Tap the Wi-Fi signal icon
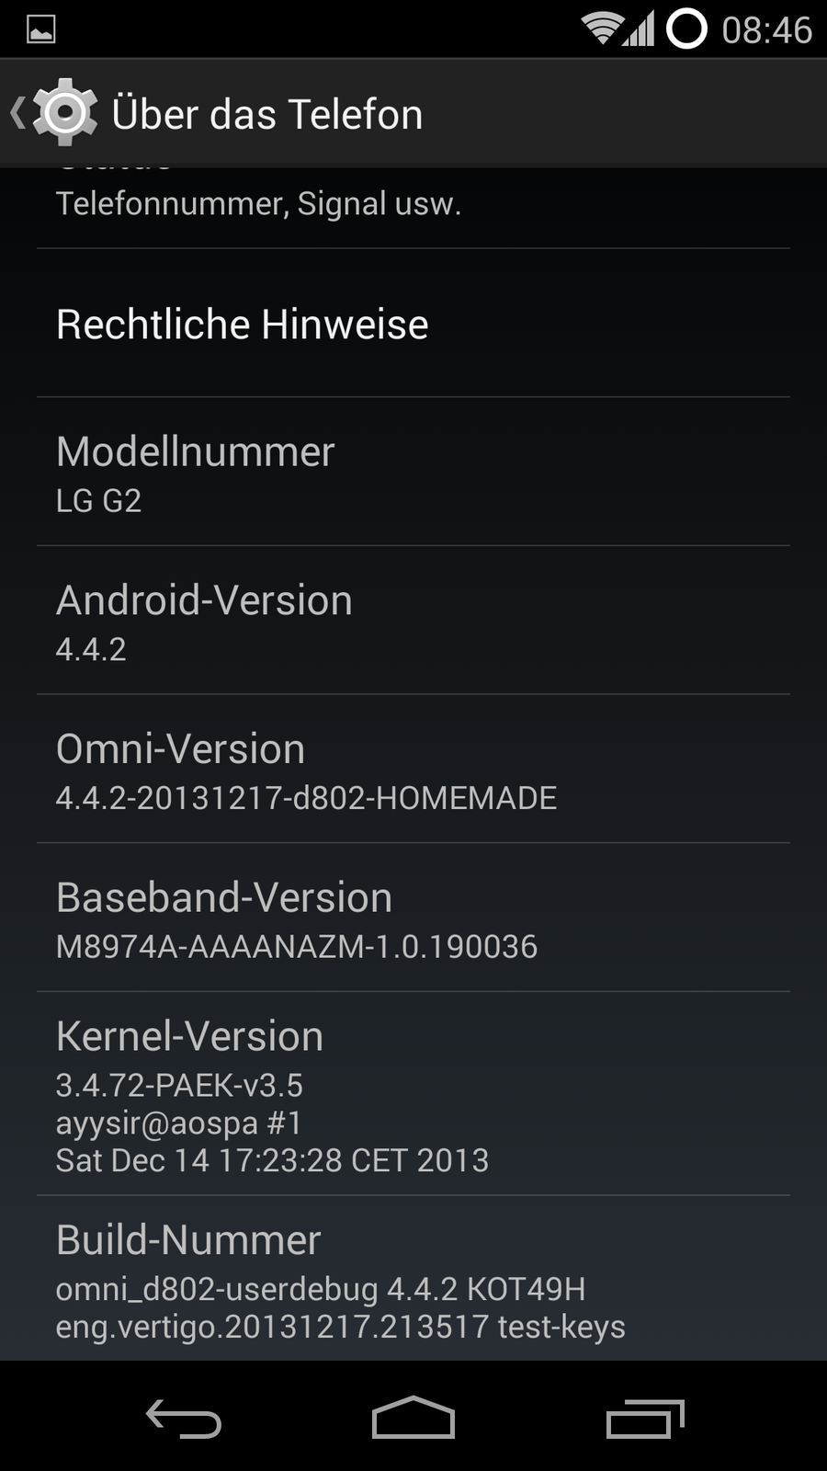This screenshot has width=827, height=1471. click(602, 29)
